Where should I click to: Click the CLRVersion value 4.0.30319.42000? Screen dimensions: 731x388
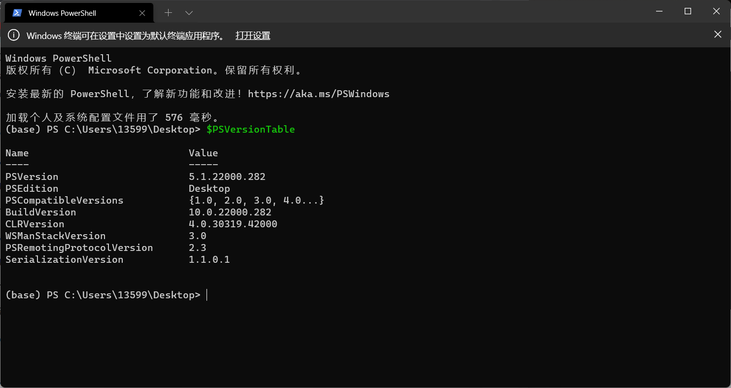pos(233,223)
